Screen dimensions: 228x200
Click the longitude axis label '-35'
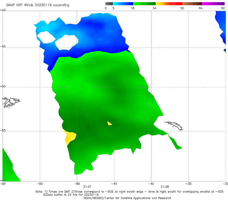click(189, 184)
